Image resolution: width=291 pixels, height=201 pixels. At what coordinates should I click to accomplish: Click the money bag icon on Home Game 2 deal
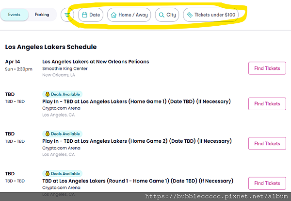coord(48,134)
